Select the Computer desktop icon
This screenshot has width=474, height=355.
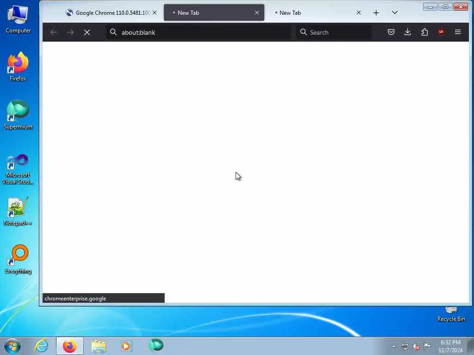pos(18,19)
